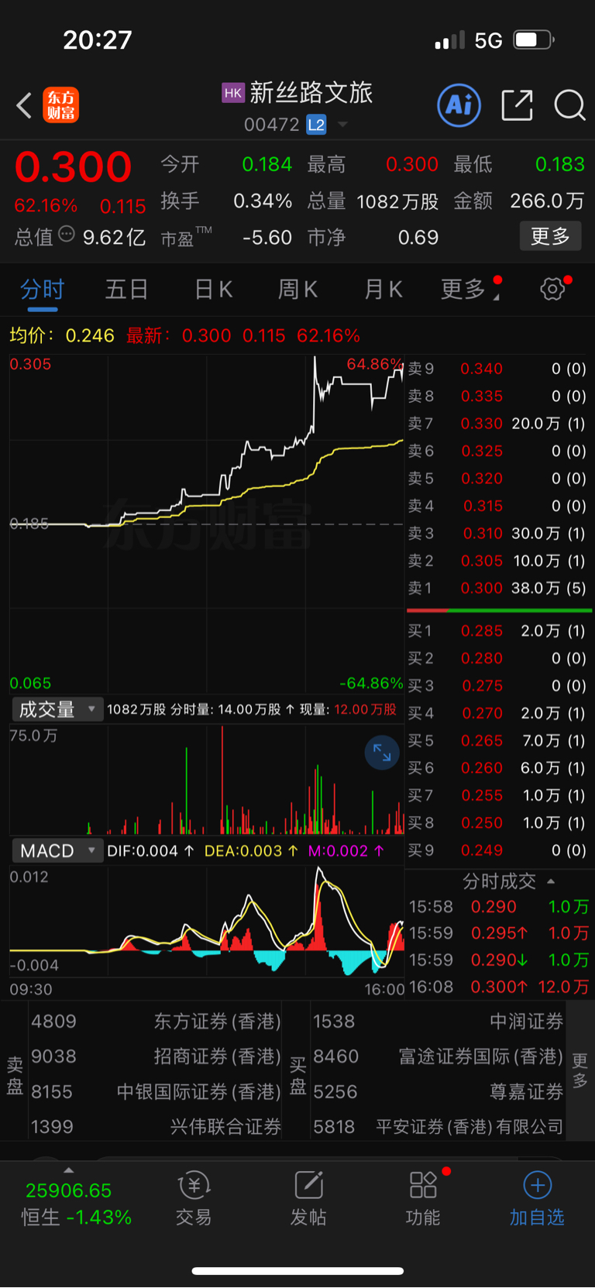Image resolution: width=595 pixels, height=1288 pixels.
Task: Tap the 卖9 0.340 order row
Action: 497,369
